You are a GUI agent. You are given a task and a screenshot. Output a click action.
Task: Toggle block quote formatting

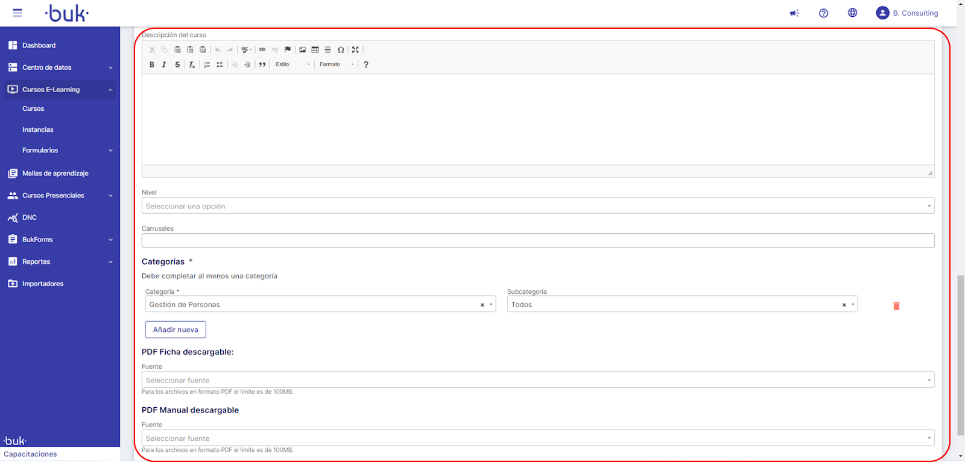[262, 64]
